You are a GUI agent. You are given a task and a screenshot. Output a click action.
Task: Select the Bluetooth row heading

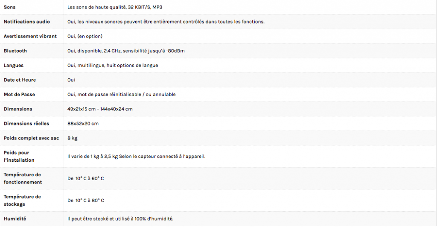click(x=15, y=51)
